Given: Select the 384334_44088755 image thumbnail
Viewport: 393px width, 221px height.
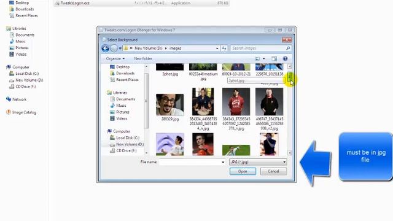Looking at the screenshot, I should (x=203, y=101).
